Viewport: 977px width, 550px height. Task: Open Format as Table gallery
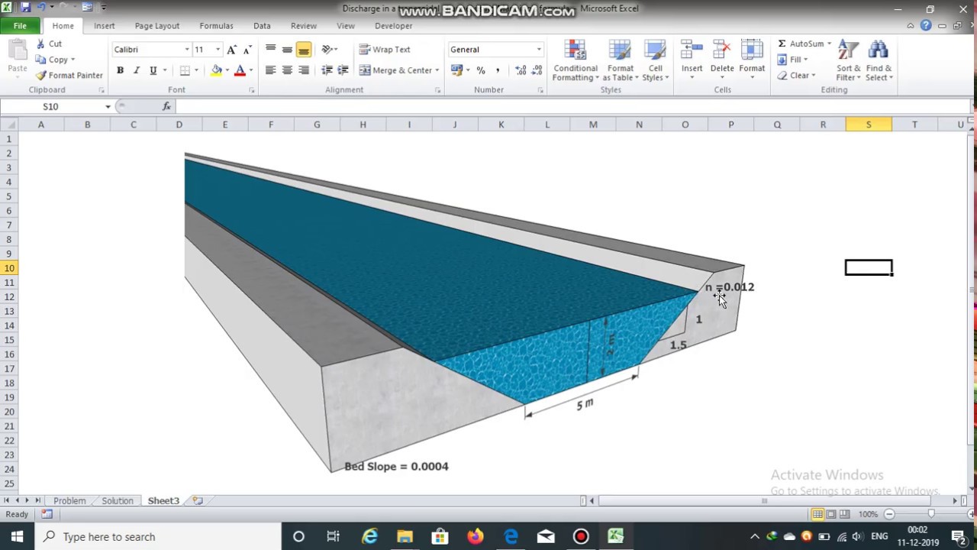point(621,61)
